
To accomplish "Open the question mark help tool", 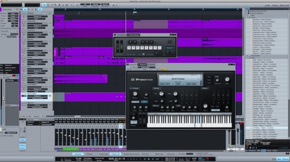I will (x=71, y=5).
